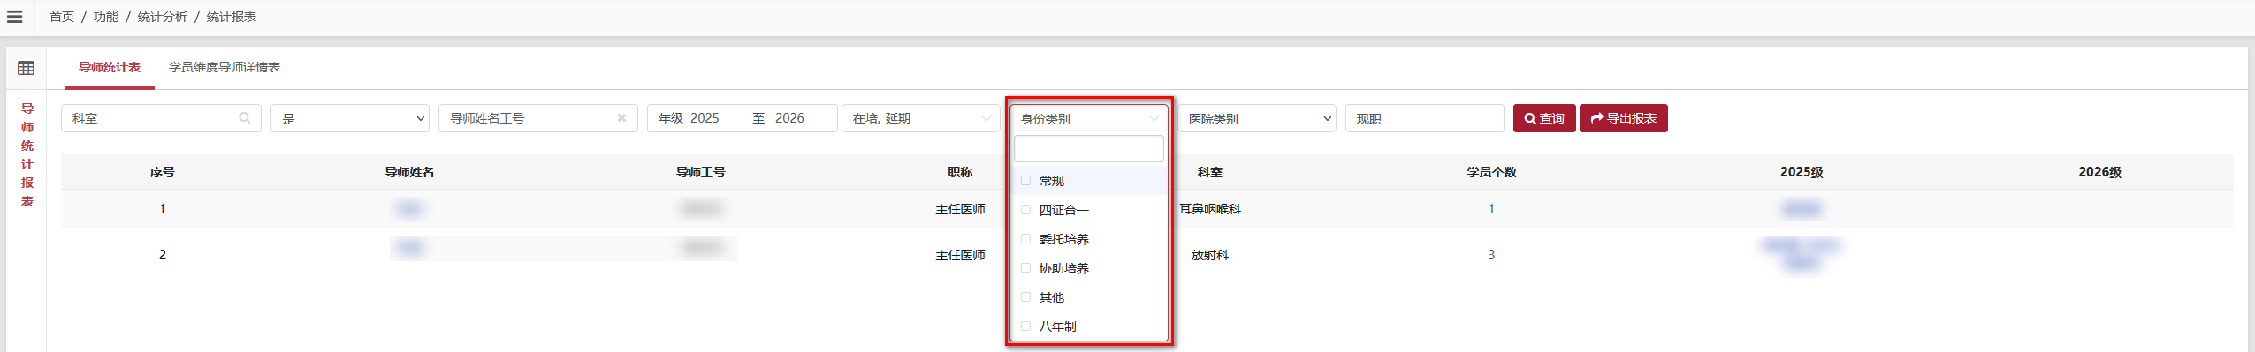
Task: Check the 四证合一 option
Action: tap(1025, 209)
